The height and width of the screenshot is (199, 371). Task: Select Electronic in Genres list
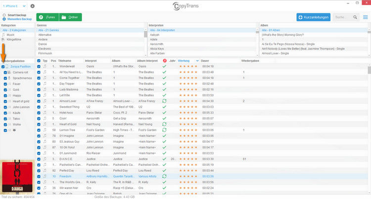[x=45, y=48]
